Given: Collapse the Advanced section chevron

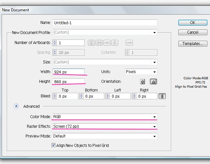Looking at the screenshot, I should click(16, 106).
